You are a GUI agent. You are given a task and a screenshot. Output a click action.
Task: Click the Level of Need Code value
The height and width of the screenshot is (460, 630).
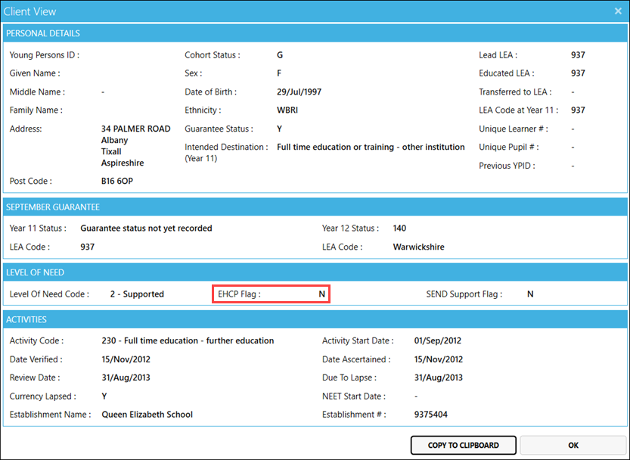[x=132, y=294]
